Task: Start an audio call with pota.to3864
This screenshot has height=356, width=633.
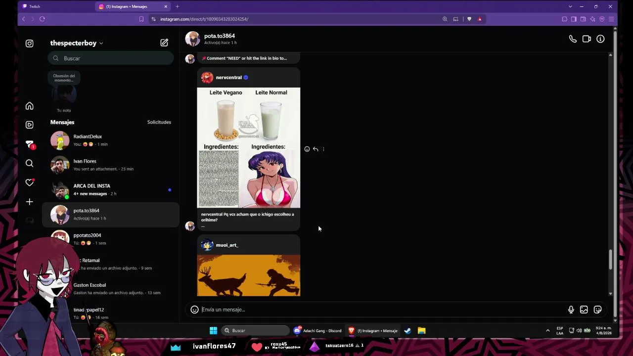Action: click(573, 39)
